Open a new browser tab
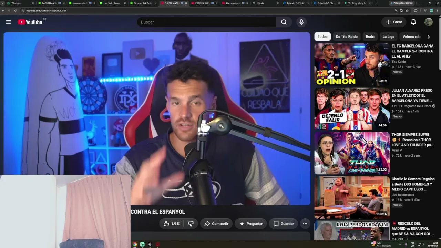Image resolution: width=441 pixels, height=248 pixels. click(376, 3)
